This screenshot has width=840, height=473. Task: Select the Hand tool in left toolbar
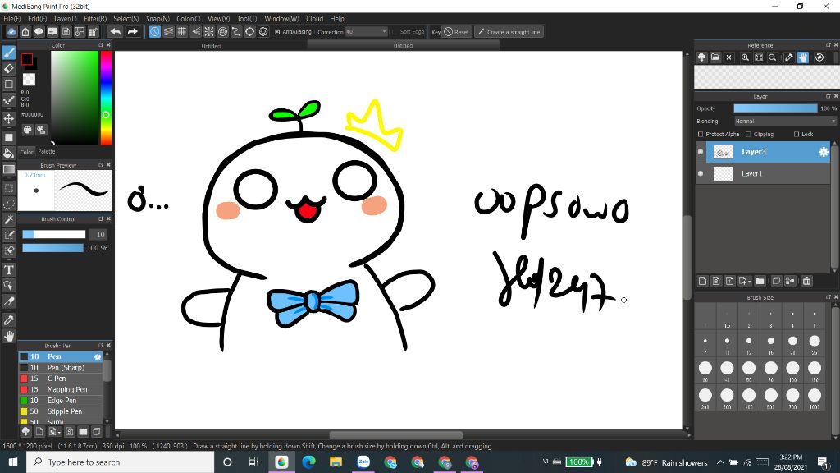pyautogui.click(x=8, y=336)
